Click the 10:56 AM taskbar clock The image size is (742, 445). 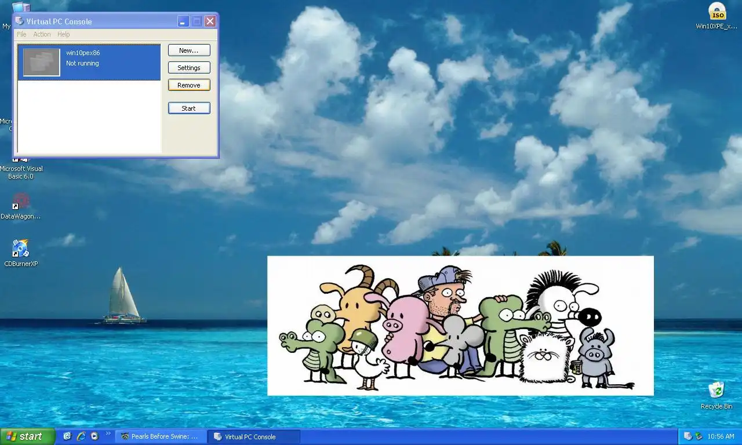click(721, 437)
